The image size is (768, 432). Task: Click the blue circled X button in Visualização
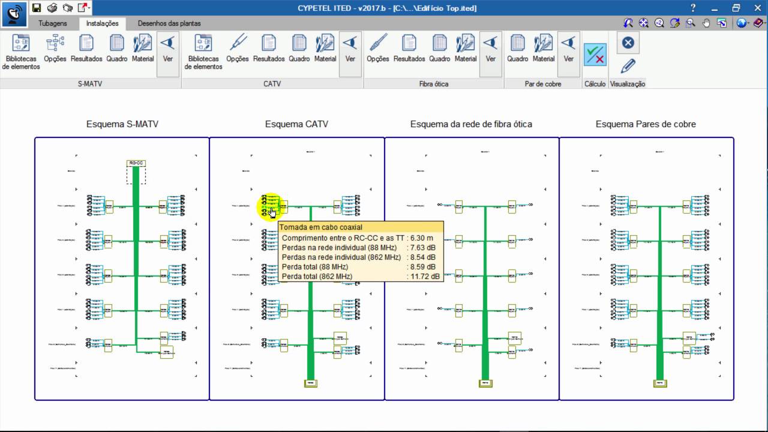pyautogui.click(x=628, y=43)
